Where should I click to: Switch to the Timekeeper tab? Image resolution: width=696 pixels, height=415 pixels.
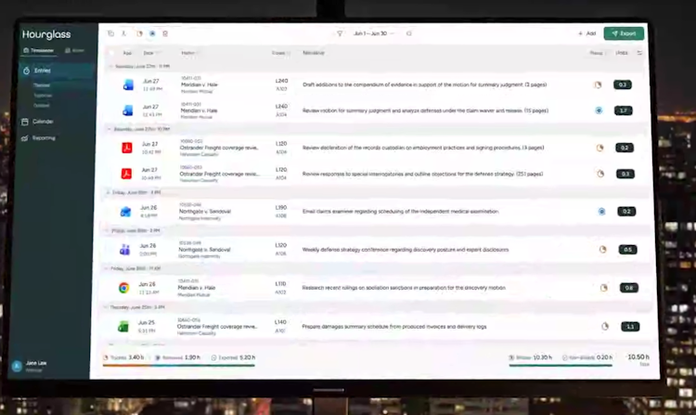point(39,51)
